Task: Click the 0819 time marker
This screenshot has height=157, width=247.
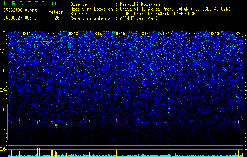Action: click(214, 34)
